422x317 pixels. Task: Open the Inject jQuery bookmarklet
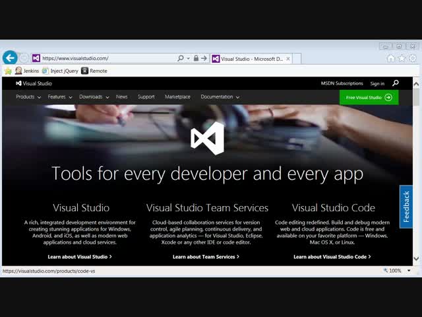(x=60, y=71)
